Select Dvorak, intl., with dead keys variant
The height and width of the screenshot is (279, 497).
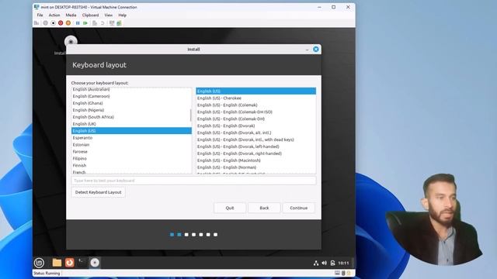(255, 139)
